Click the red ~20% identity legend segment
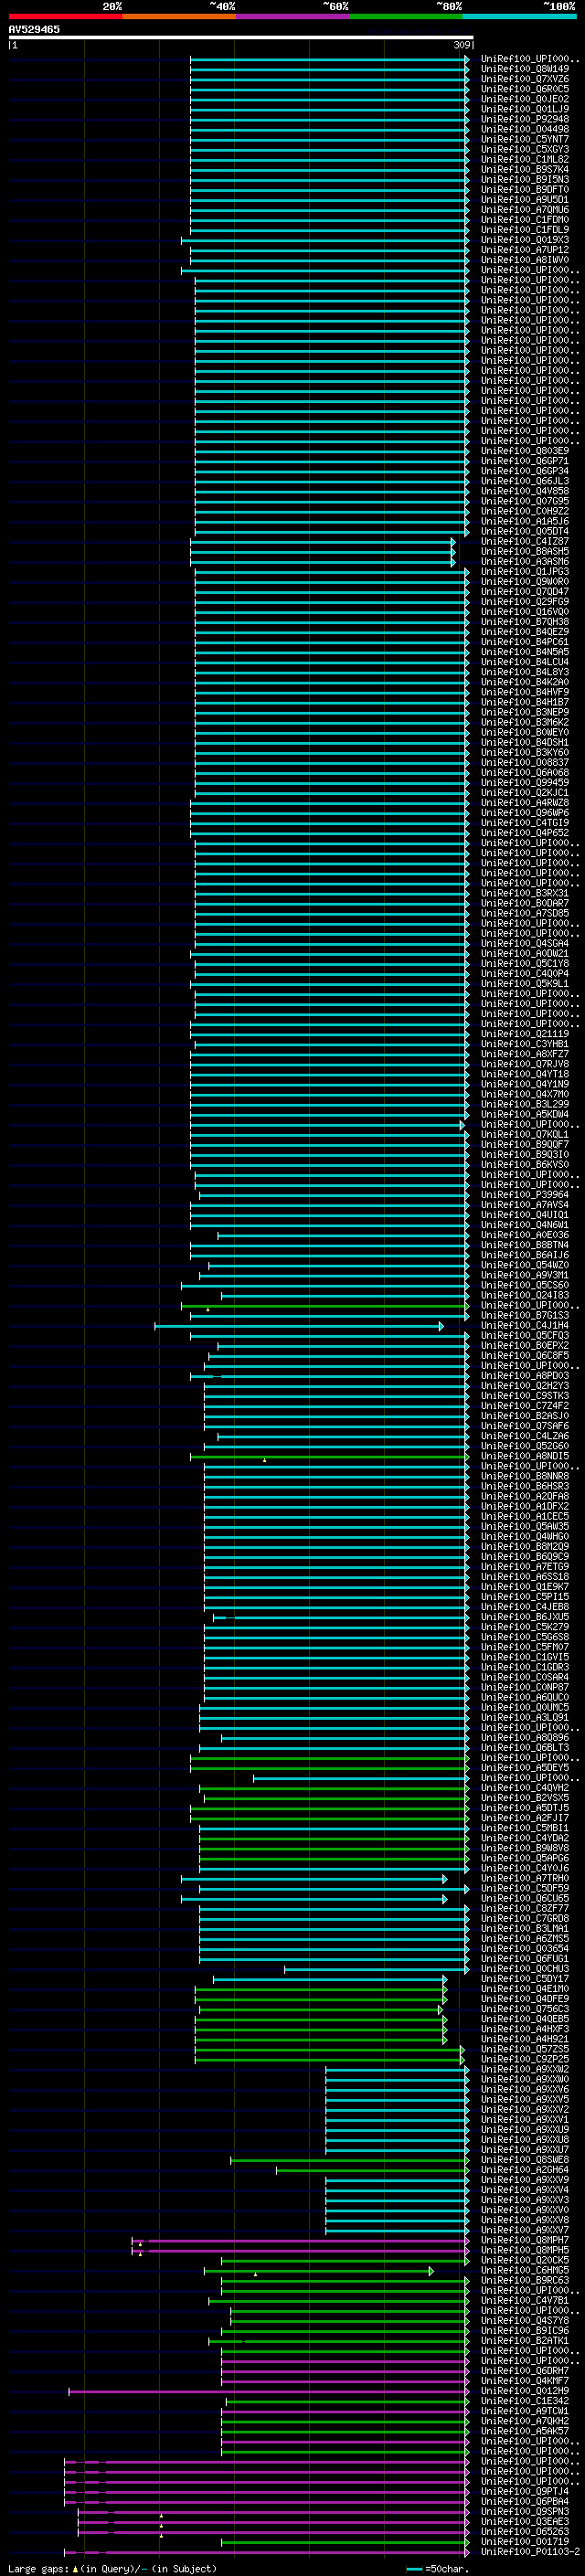The image size is (585, 2576). [65, 16]
